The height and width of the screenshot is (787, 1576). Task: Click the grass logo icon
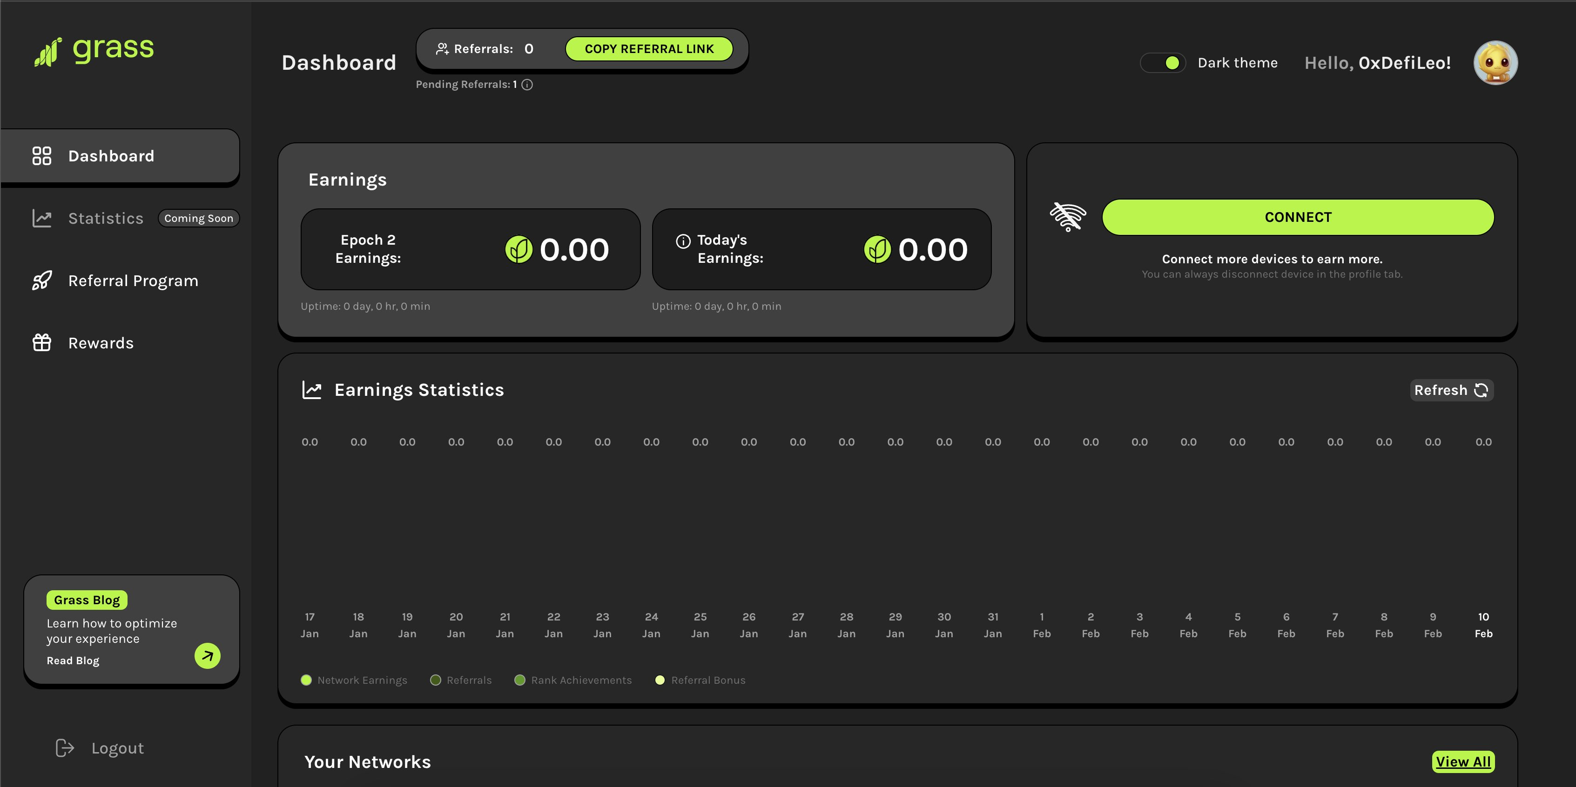[48, 51]
